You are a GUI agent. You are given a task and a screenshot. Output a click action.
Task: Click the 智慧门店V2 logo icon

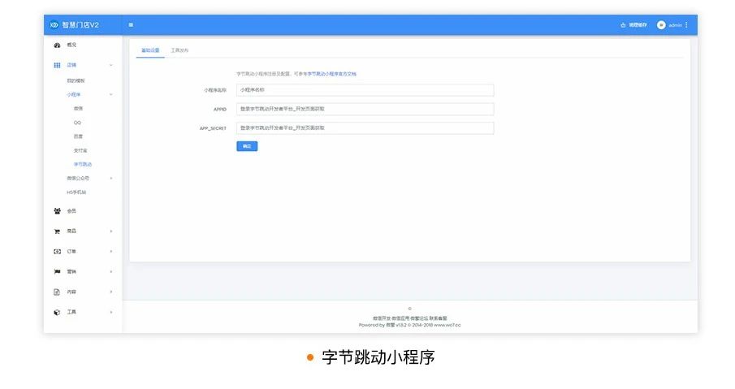(54, 25)
